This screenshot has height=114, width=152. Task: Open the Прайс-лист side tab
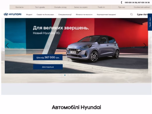(x=150, y=22)
